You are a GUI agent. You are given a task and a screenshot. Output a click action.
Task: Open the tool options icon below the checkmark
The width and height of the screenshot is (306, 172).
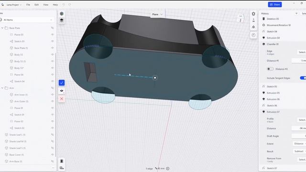coord(62,91)
